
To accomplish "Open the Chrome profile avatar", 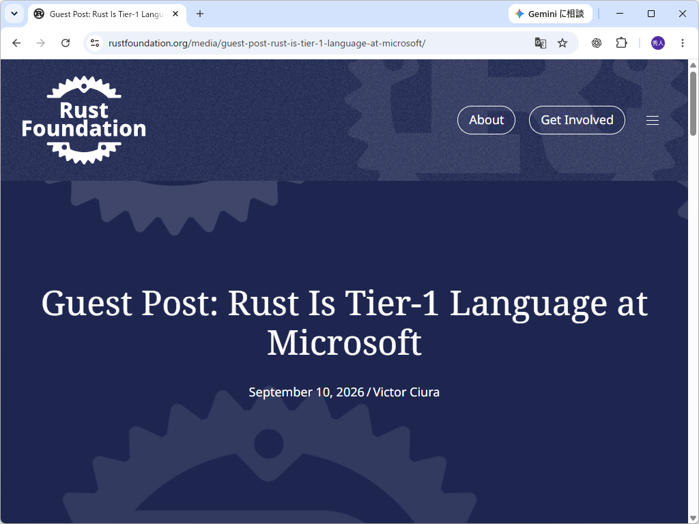I will pos(658,43).
